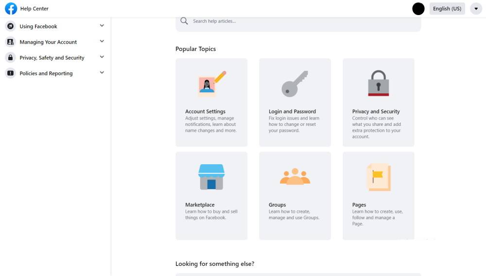This screenshot has height=276, width=486.
Task: Click the Privacy, Safety and Security lock icon
Action: click(x=10, y=57)
